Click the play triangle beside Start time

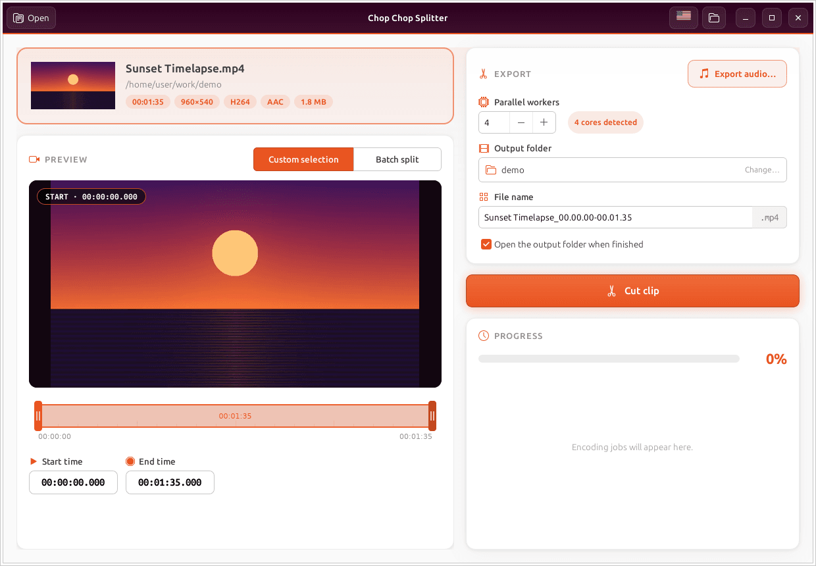point(34,461)
